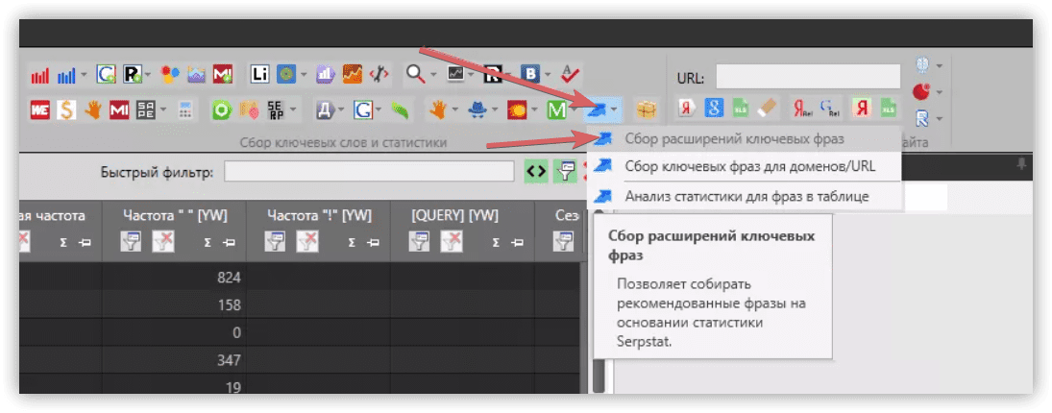Viewport: 1052px width, 413px height.
Task: Open dropdown next to the blue R icon
Action: pos(940,119)
